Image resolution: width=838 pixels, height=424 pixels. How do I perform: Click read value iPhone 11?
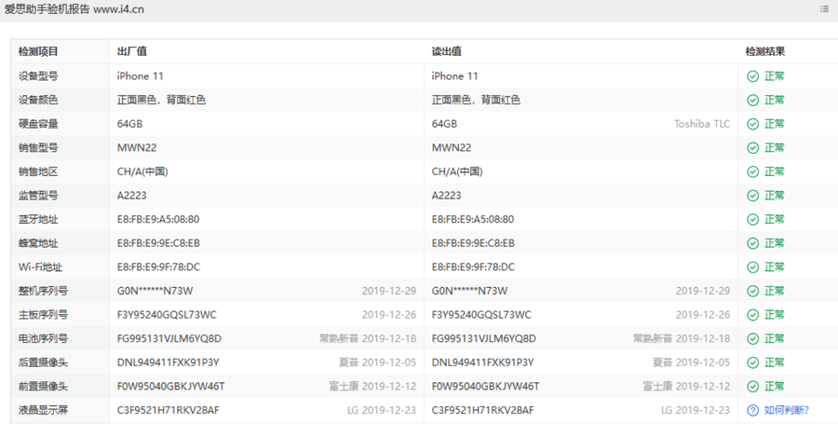point(454,75)
